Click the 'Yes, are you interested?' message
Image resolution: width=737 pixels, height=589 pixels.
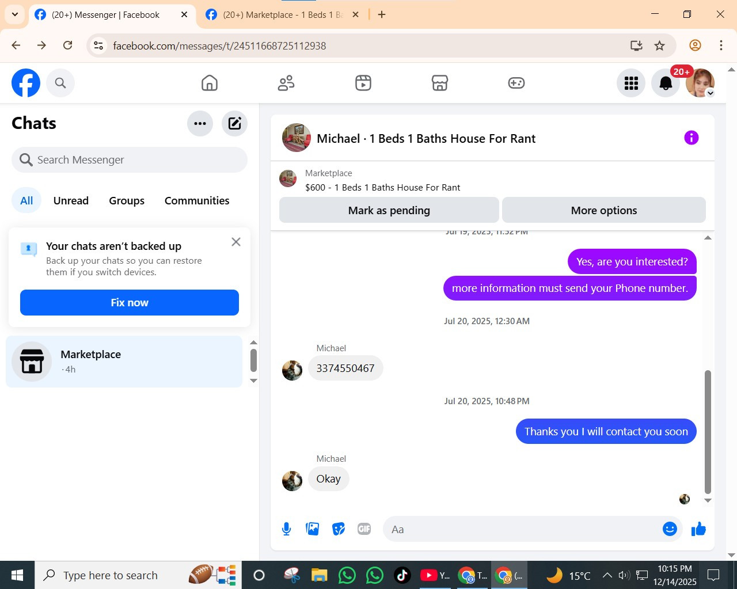(632, 261)
